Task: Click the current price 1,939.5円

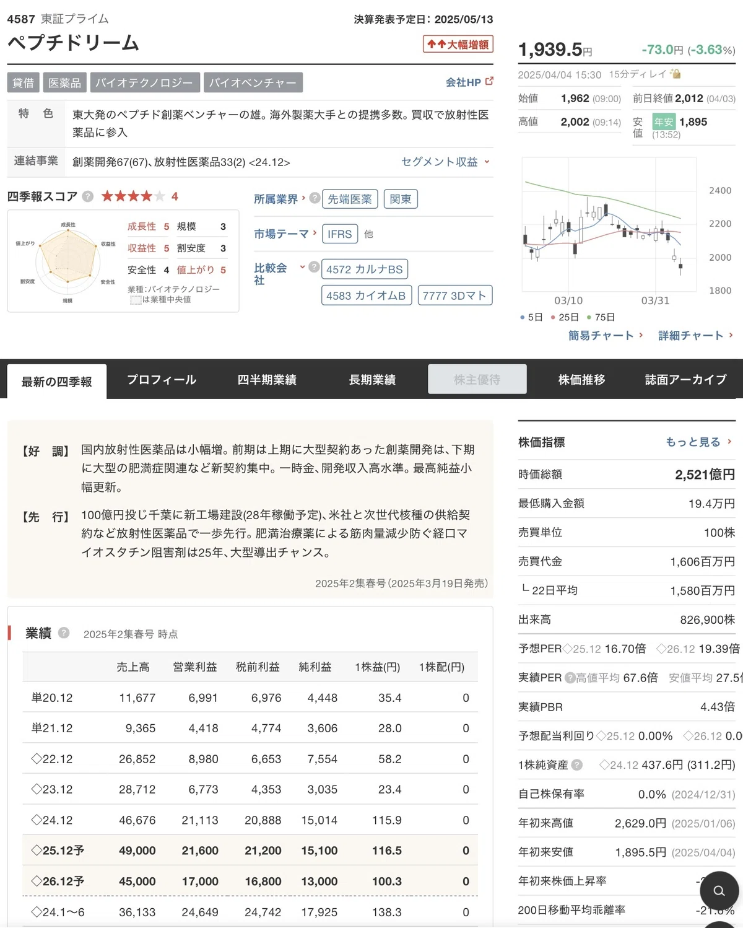Action: [555, 49]
